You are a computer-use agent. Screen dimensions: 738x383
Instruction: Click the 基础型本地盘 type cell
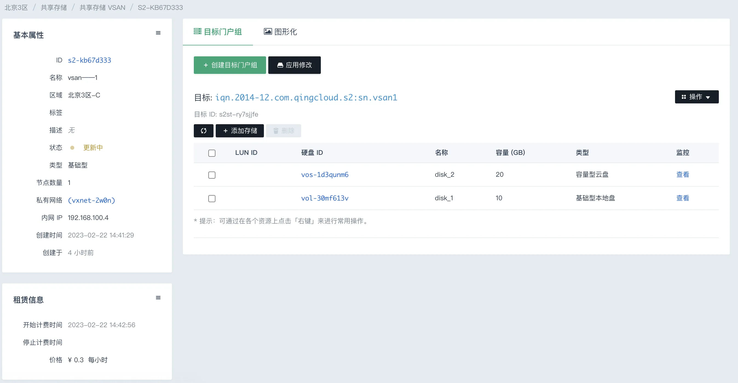[595, 198]
